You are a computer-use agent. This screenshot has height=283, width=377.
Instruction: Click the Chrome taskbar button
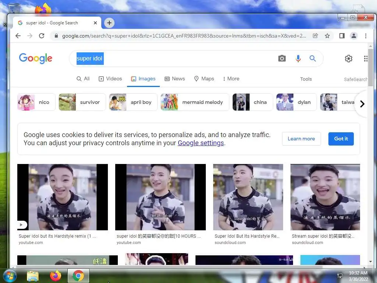click(78, 276)
